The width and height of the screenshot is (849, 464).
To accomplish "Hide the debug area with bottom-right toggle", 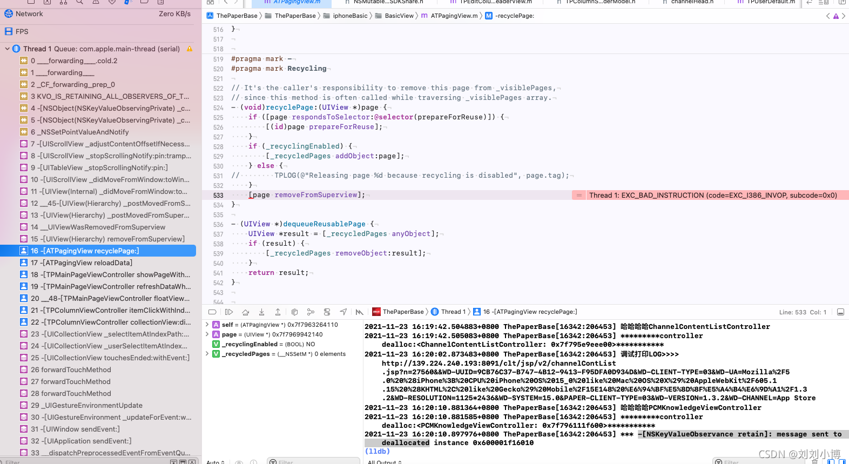I will click(x=840, y=312).
